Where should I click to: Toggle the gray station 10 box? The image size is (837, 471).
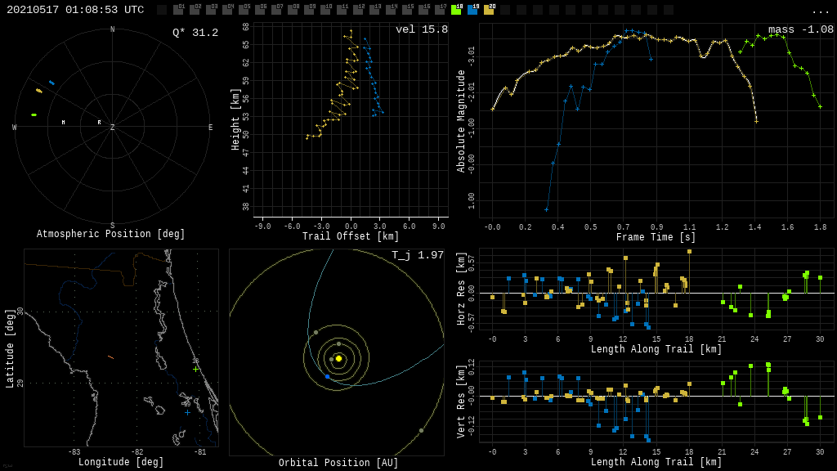coord(325,10)
